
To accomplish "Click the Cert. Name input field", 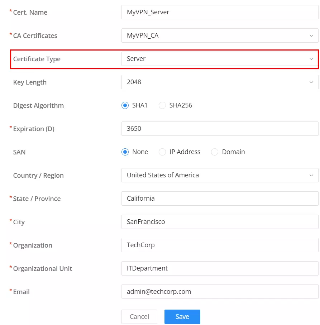I will 220,12.
